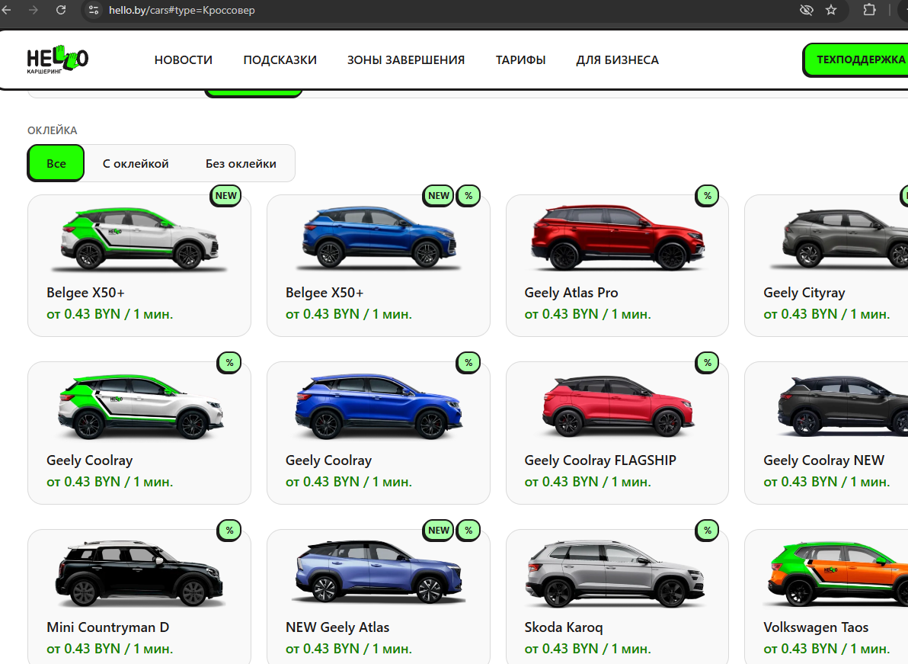The height and width of the screenshot is (664, 908).
Task: Open the browser extensions puzzle icon
Action: click(x=869, y=10)
